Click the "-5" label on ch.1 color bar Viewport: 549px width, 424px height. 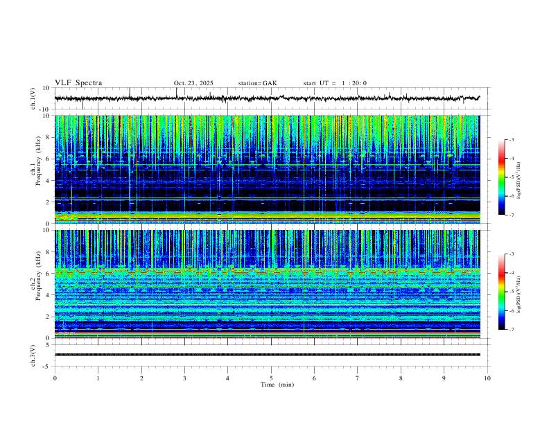[511, 177]
